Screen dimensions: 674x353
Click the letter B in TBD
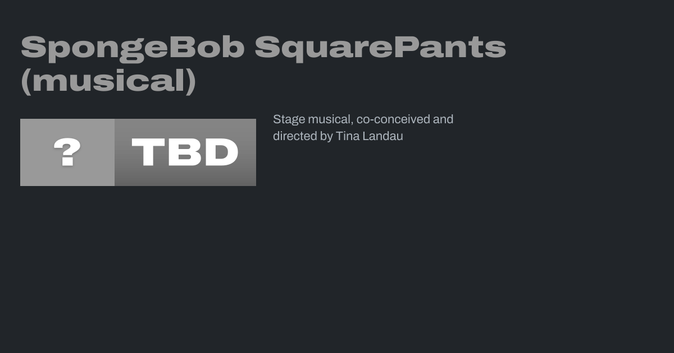(x=184, y=152)
